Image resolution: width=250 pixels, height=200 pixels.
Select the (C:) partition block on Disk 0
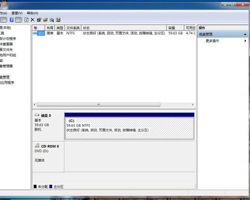pos(129,128)
